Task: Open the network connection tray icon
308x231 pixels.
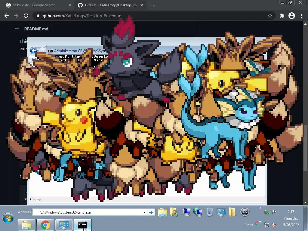Action: [x=267, y=225]
